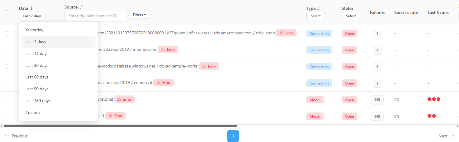Viewport: 459px width, 142px height.
Task: Click the Success rate column header
Action: click(x=406, y=12)
